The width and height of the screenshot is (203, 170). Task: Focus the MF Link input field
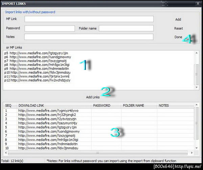pyautogui.click(x=89, y=19)
